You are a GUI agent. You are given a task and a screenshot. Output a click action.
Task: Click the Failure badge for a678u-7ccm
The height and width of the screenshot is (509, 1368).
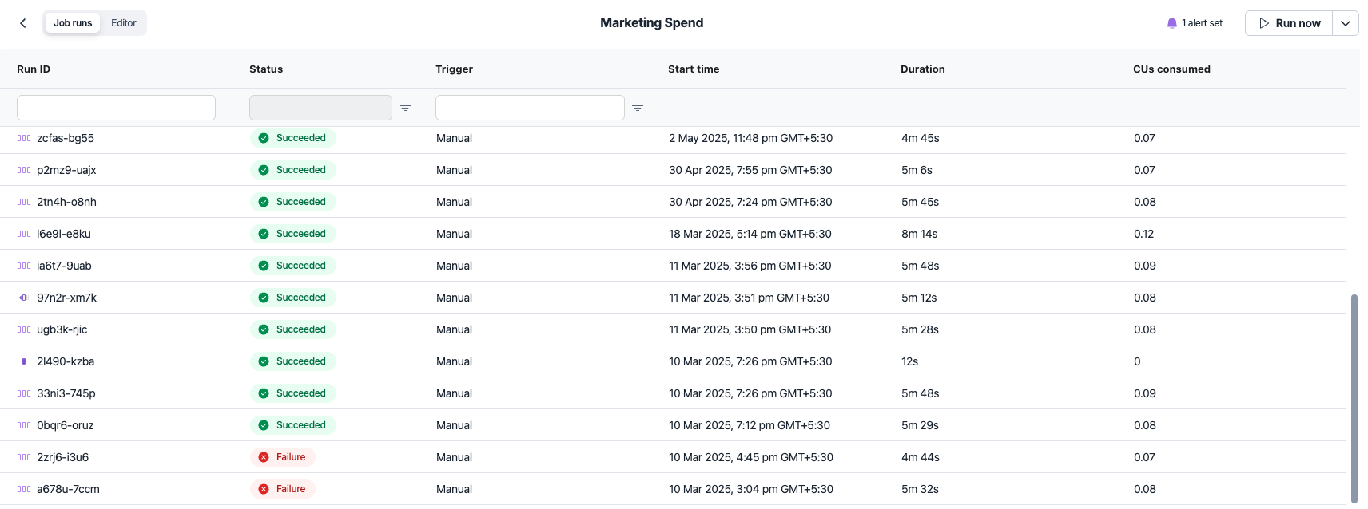click(x=283, y=489)
